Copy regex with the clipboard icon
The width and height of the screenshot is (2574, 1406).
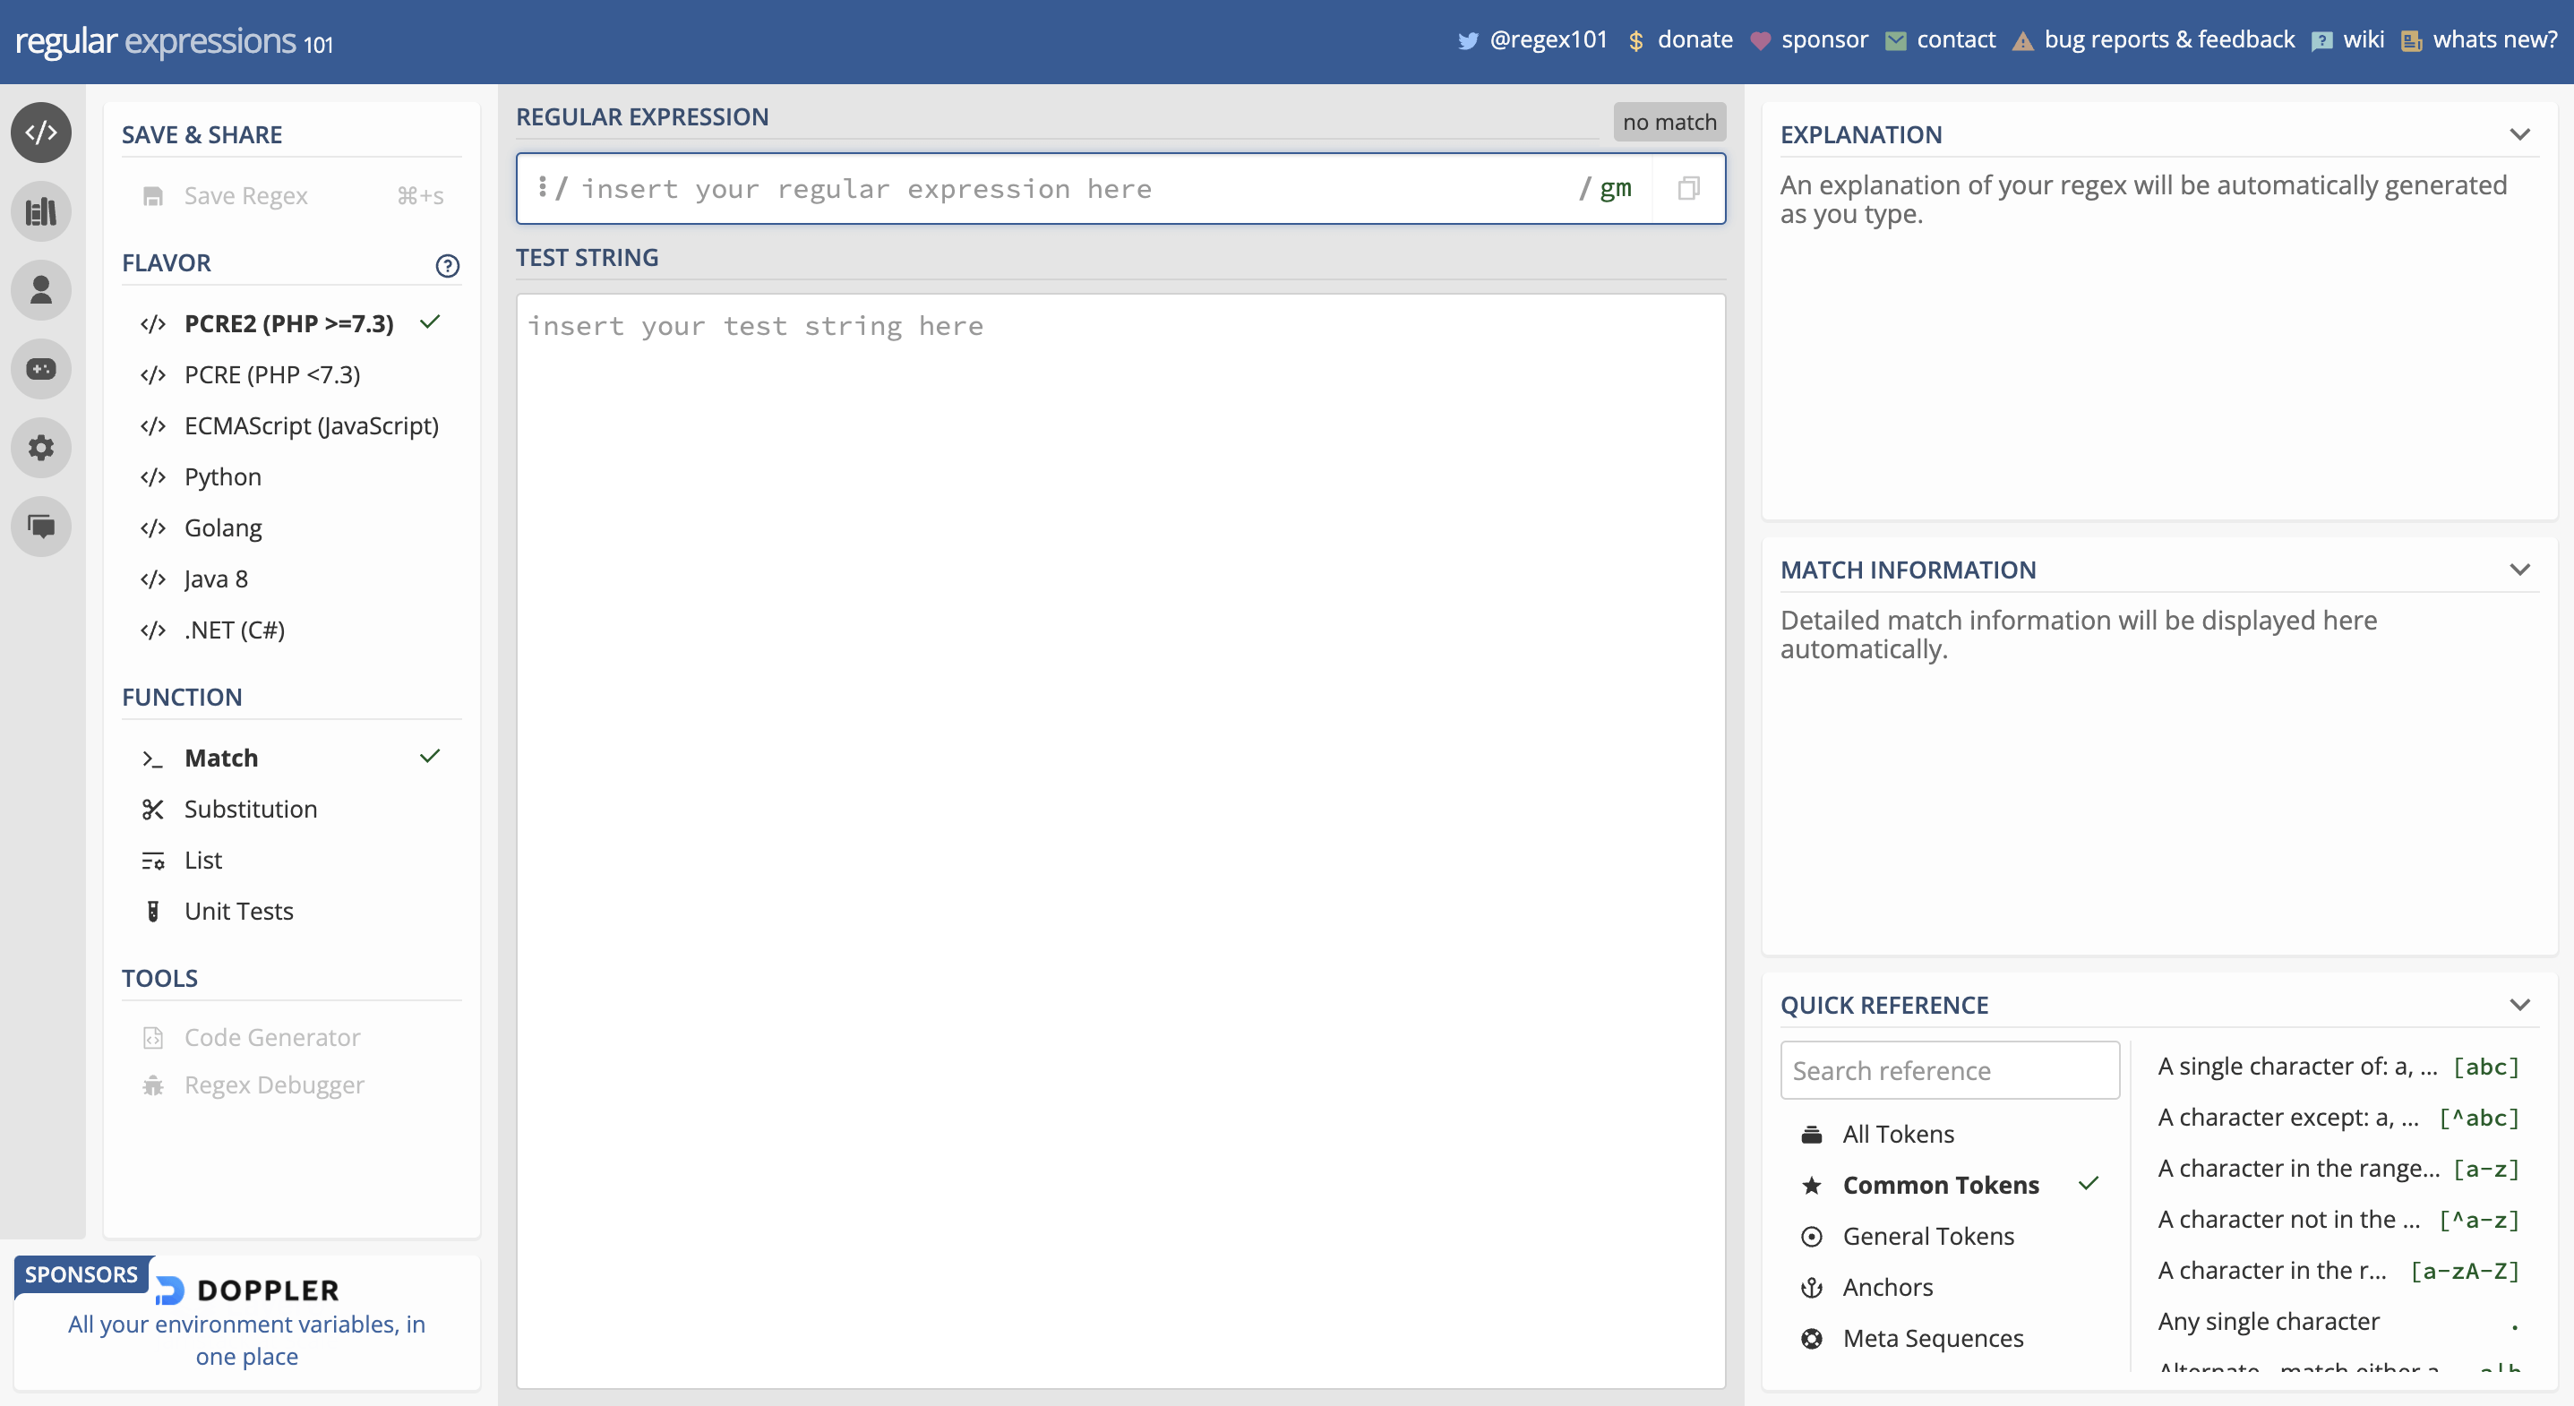[x=1687, y=189]
